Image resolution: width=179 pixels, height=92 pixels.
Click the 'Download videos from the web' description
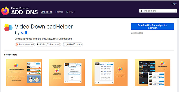[x=43, y=39]
